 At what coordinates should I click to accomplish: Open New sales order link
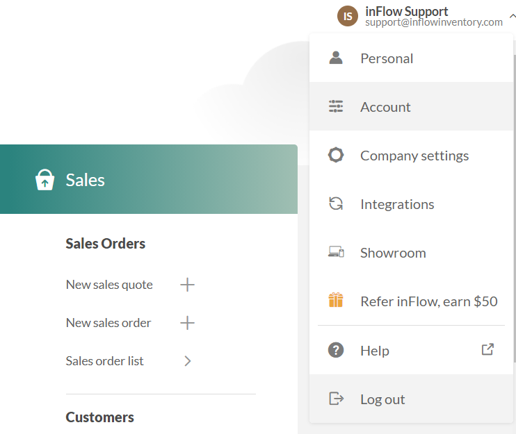pos(108,323)
